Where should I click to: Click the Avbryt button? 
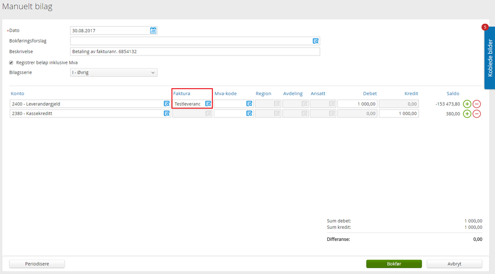[x=454, y=264]
